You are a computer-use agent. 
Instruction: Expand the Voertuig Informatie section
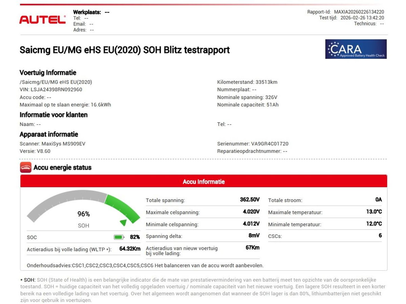pos(48,73)
